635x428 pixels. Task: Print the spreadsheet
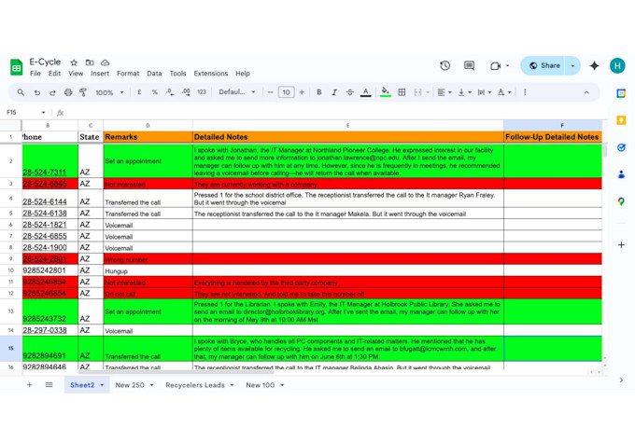[68, 92]
